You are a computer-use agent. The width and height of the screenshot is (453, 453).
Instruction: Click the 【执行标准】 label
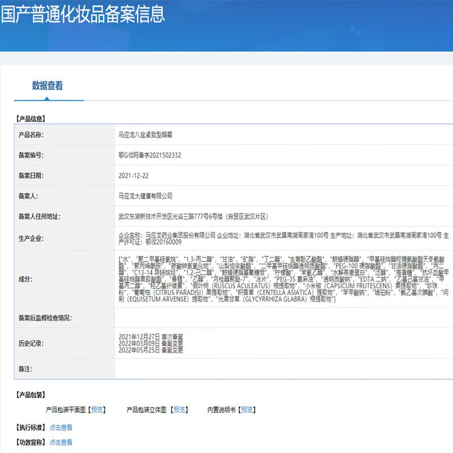coord(31,428)
